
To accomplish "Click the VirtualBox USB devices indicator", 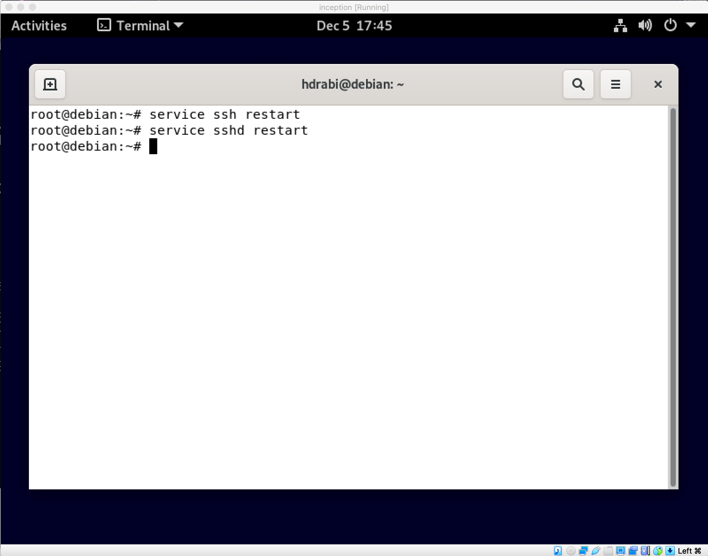I will [x=596, y=550].
